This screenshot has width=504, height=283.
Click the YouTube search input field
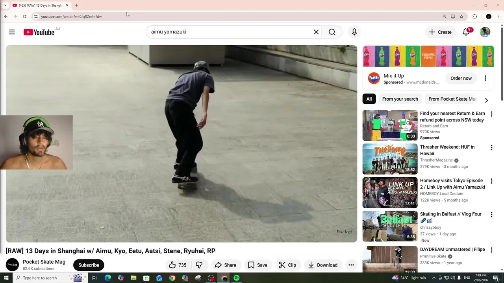click(230, 32)
